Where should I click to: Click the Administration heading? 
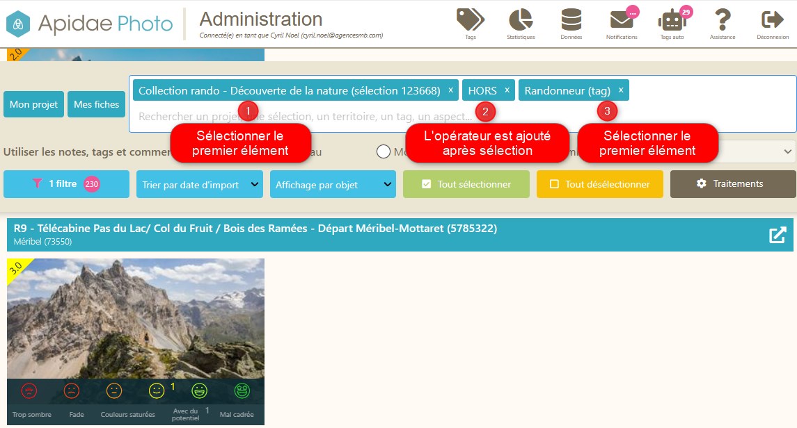tap(261, 19)
